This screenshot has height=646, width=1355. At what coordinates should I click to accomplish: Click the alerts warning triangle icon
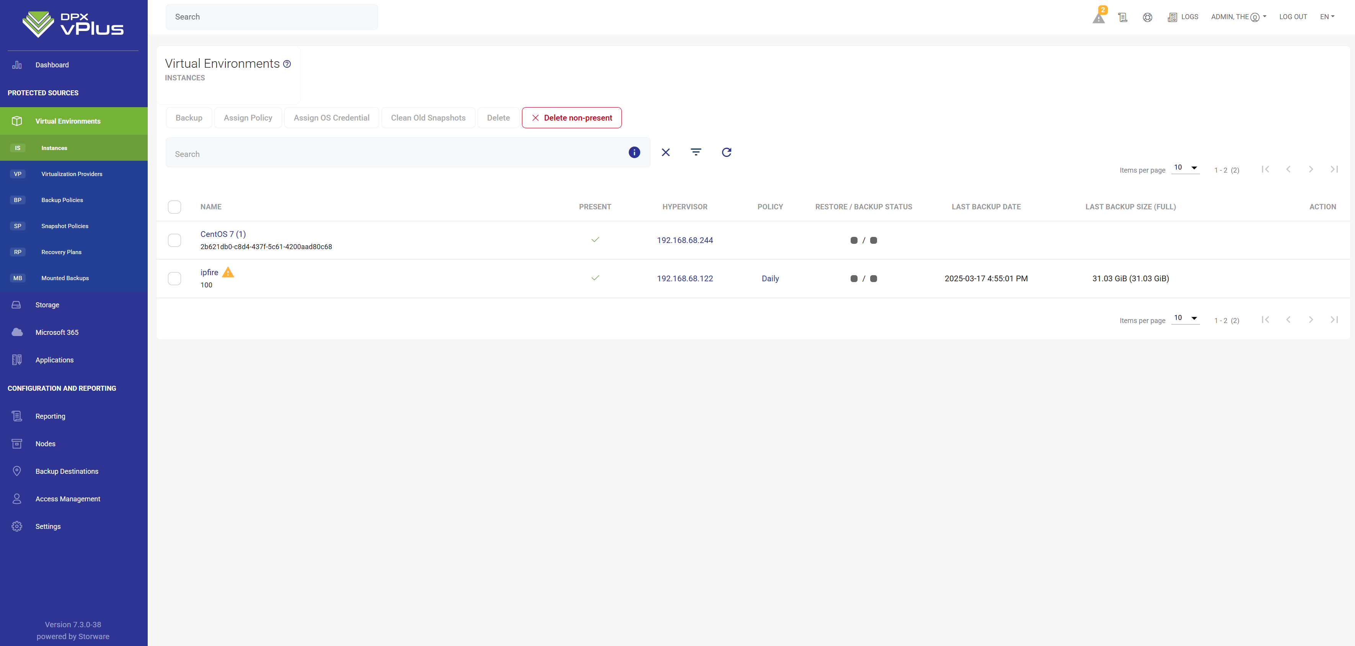click(1098, 18)
